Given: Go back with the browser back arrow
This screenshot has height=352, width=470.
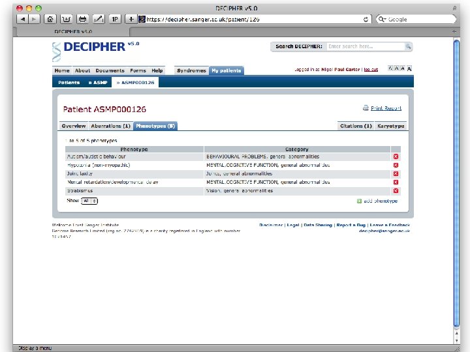Looking at the screenshot, I should point(22,20).
